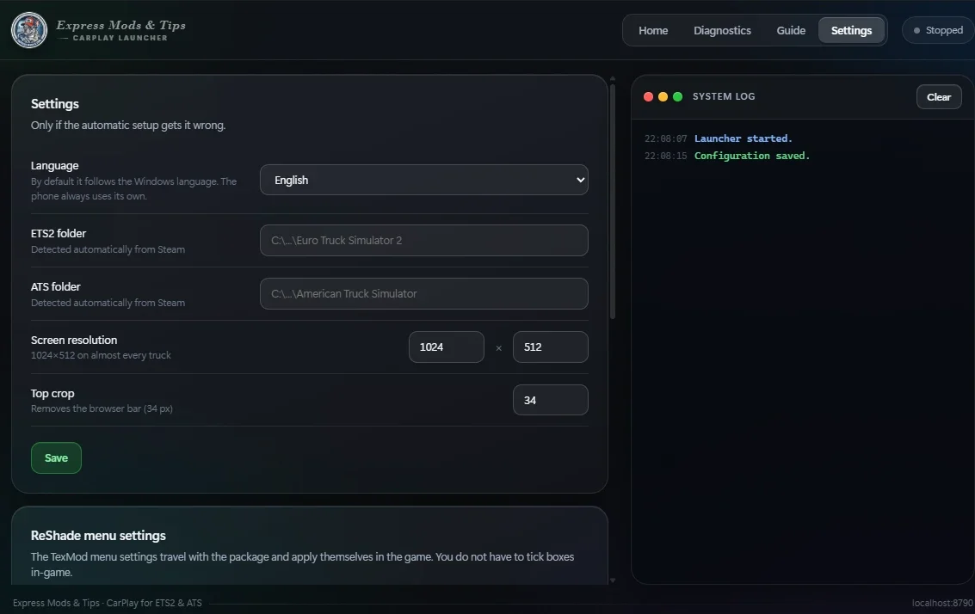Clear the system log
This screenshot has height=614, width=975.
[x=938, y=97]
